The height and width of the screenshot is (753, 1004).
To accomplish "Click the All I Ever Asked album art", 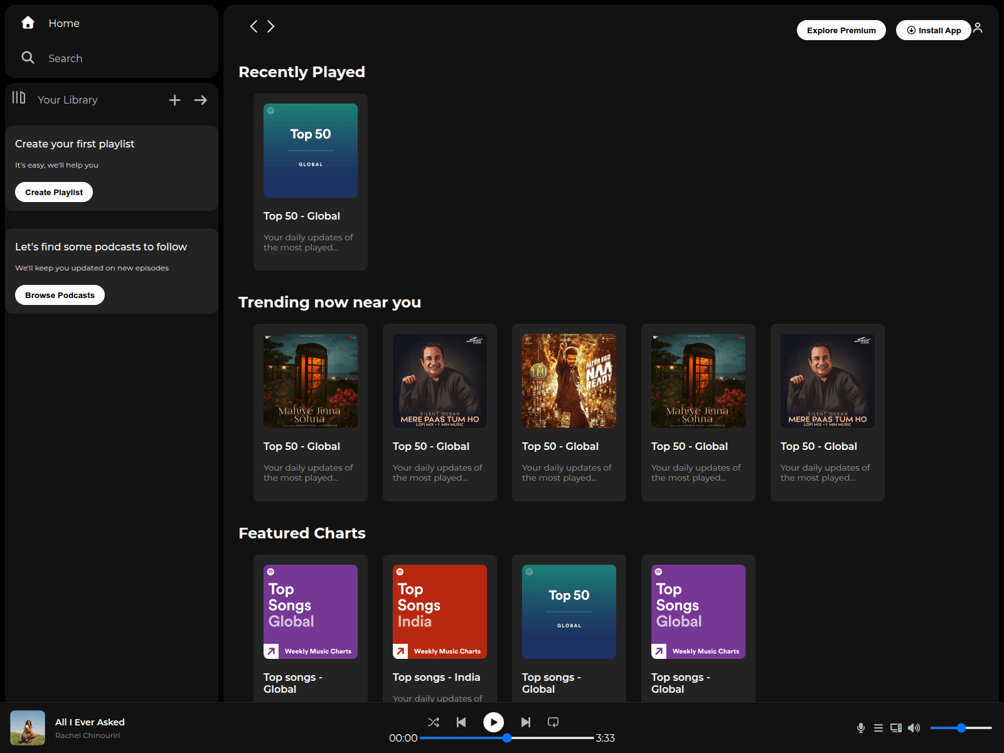I will 28,728.
